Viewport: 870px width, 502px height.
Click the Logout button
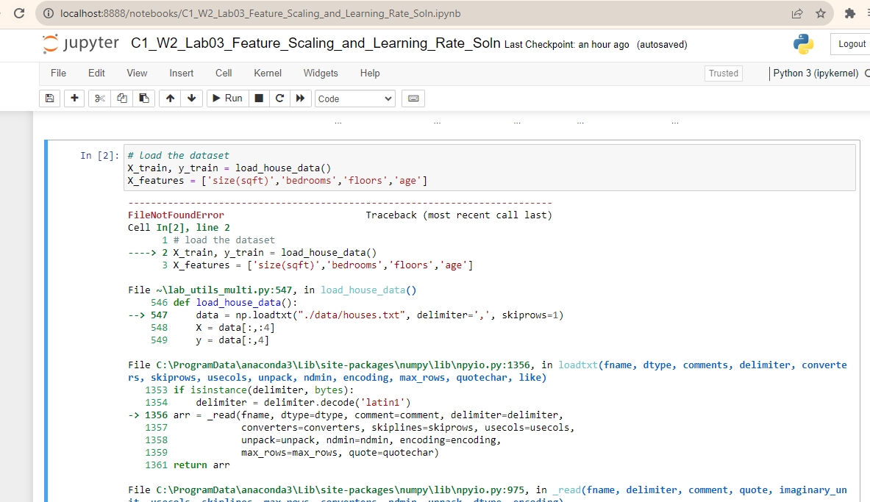[852, 44]
